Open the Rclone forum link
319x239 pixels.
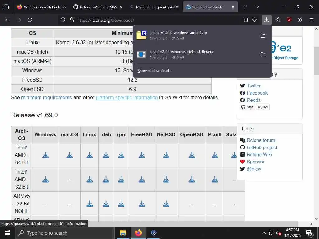261,140
